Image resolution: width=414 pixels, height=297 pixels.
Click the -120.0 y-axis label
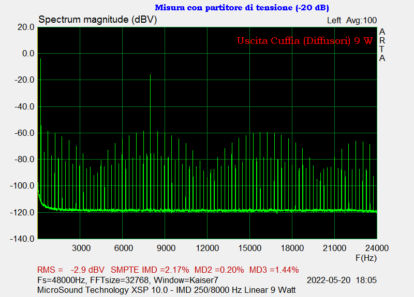point(22,212)
